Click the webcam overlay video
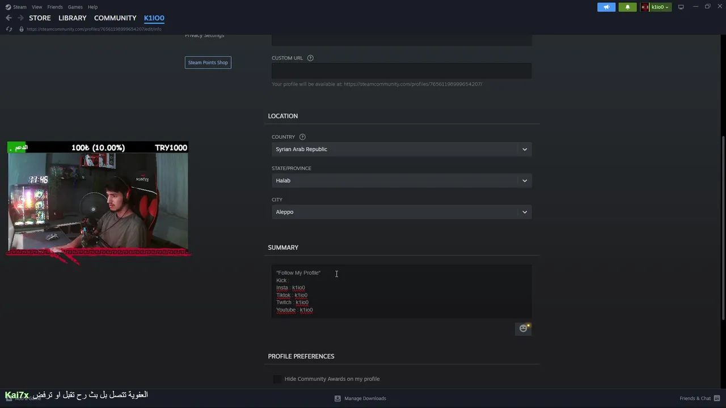Viewport: 726px width, 408px height. coord(98,201)
